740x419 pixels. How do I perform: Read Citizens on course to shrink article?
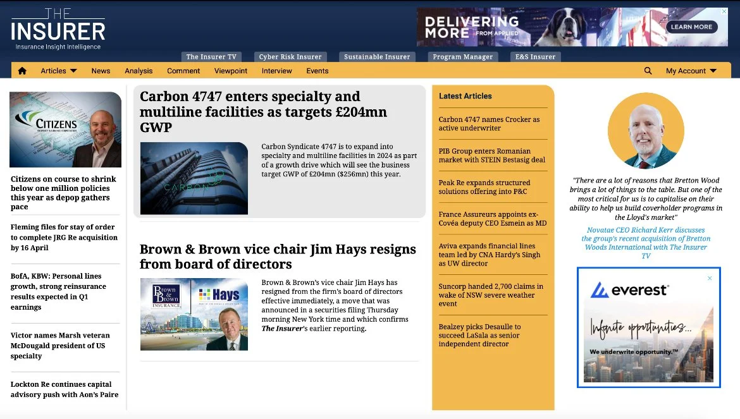[x=64, y=193]
